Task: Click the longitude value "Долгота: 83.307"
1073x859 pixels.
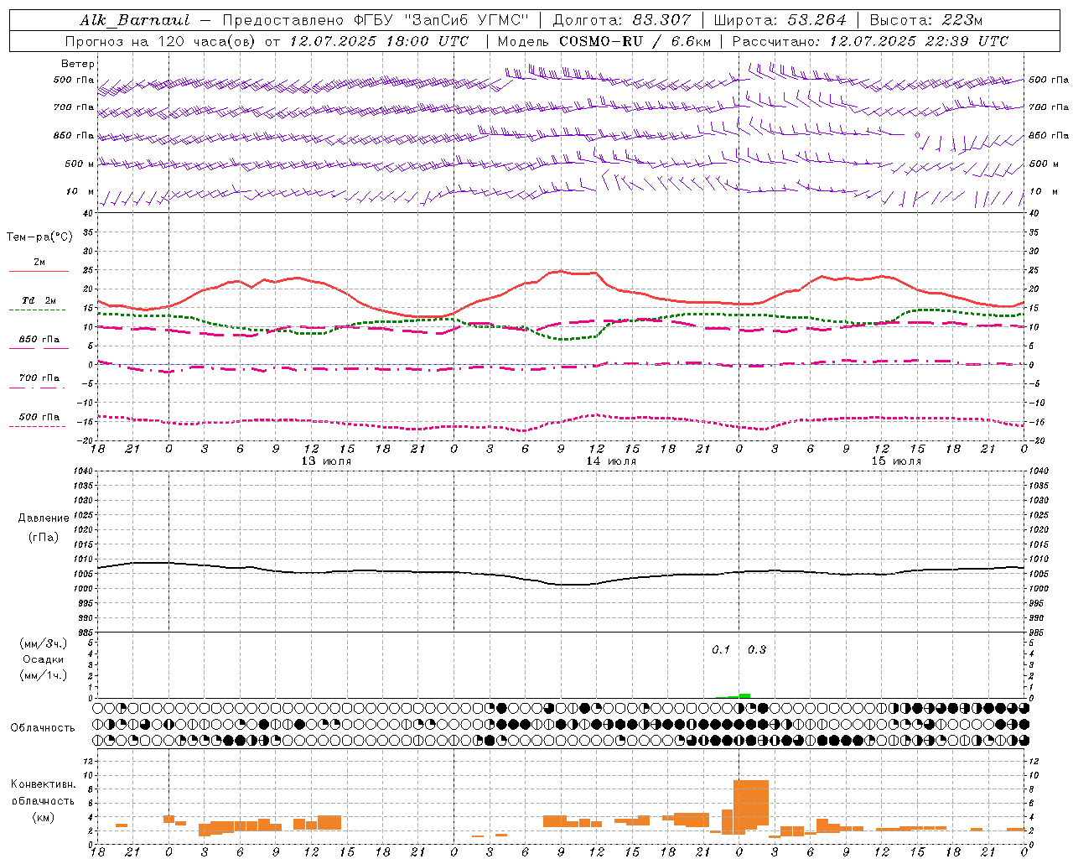Action: point(622,20)
